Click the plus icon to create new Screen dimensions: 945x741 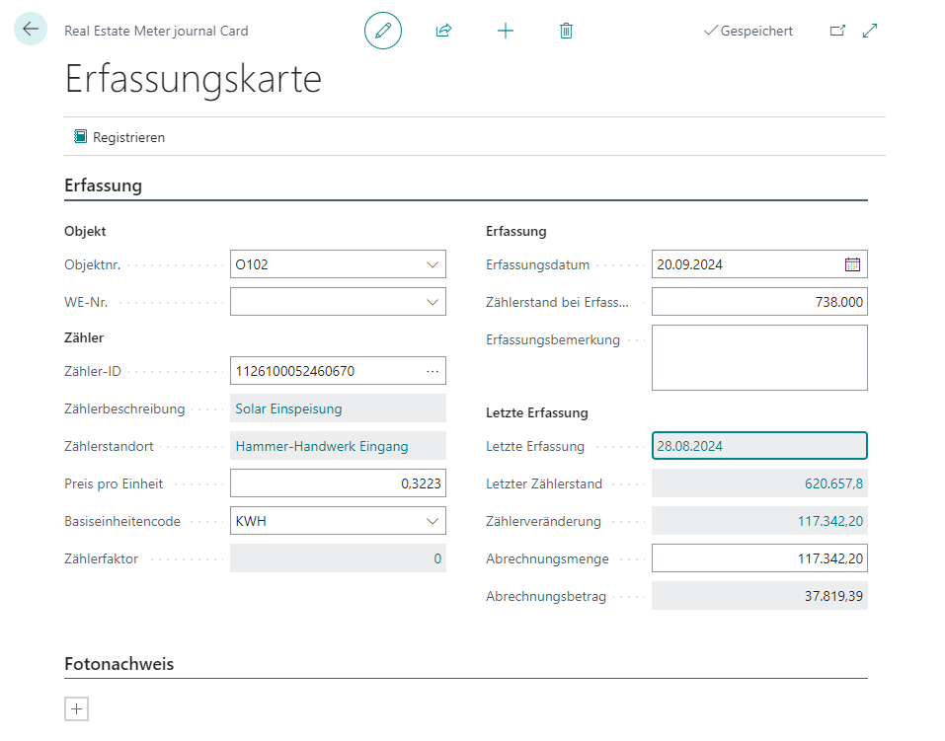click(506, 31)
